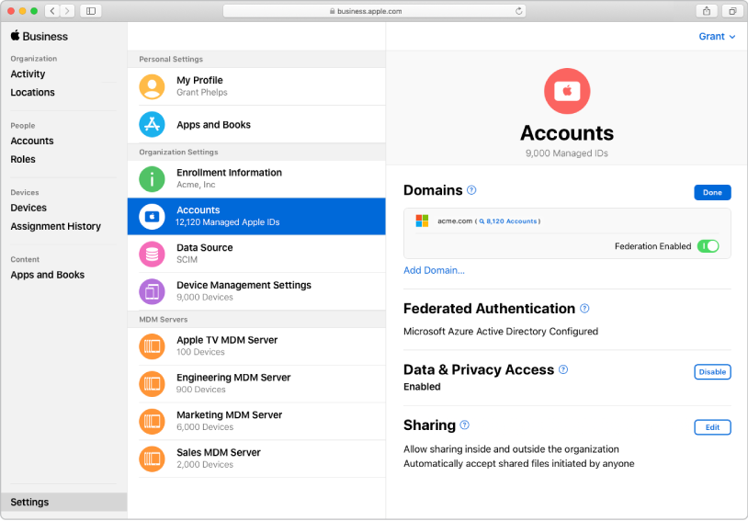Click the Apps and Books App Store icon
The height and width of the screenshot is (521, 748).
152,125
